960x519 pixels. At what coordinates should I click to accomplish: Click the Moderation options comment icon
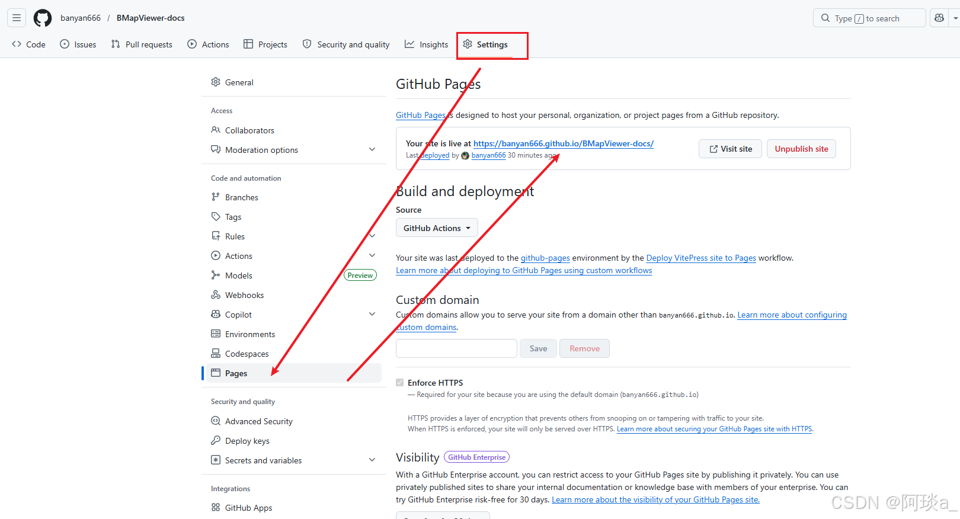(216, 149)
